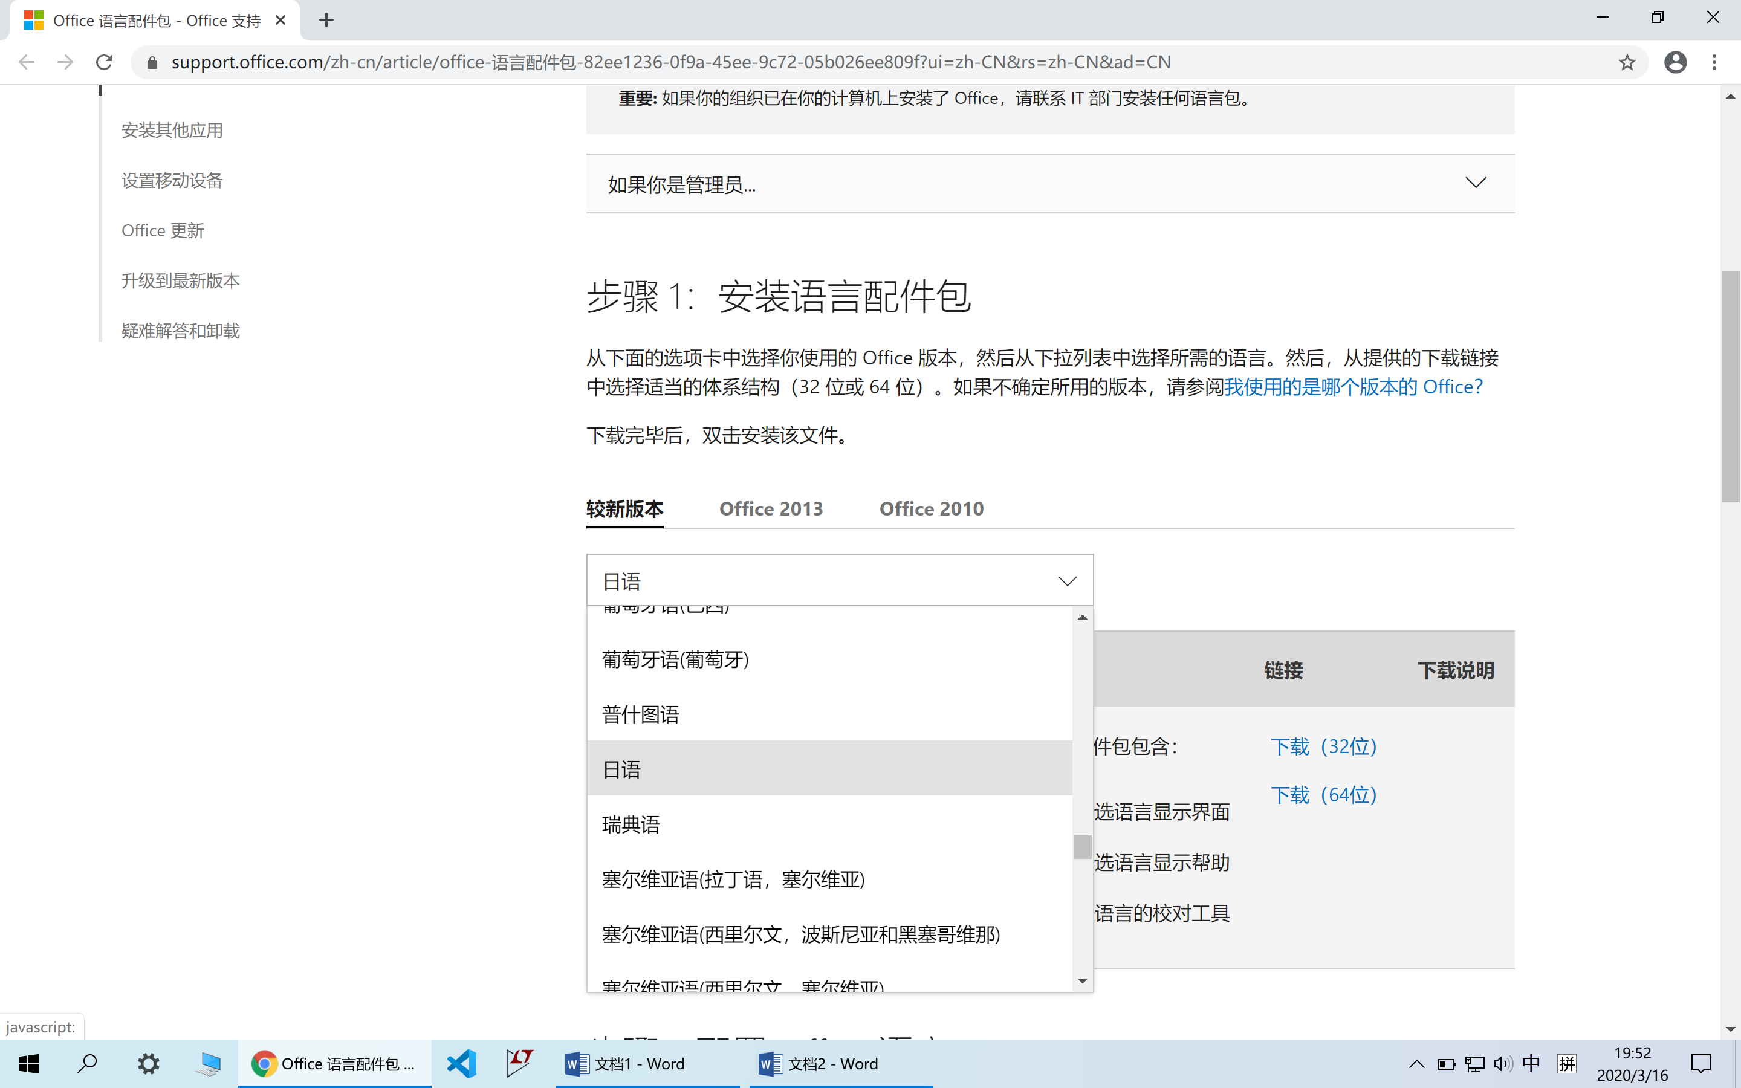Open 疑难解答和卸载 in the sidebar
This screenshot has width=1741, height=1088.
coord(181,331)
